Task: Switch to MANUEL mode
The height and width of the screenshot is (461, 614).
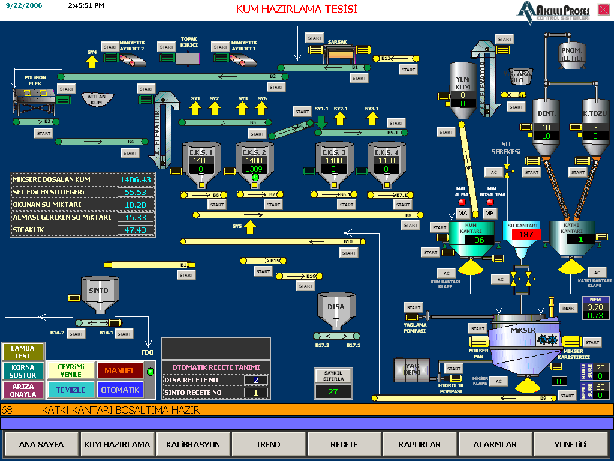Action: tap(120, 370)
